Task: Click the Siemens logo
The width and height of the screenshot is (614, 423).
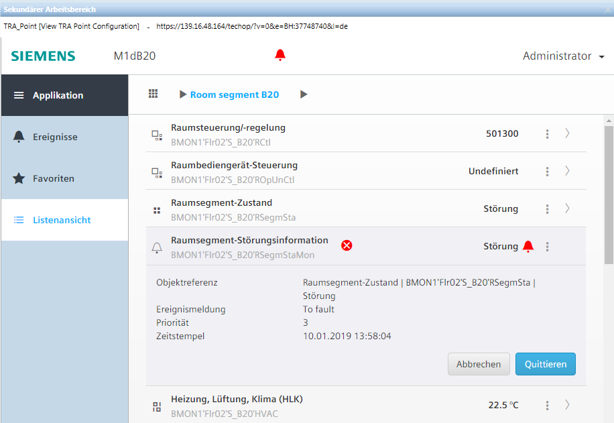Action: [x=43, y=56]
